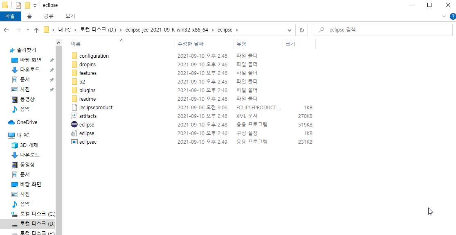The height and width of the screenshot is (235, 456).
Task: Click the eclipse 검색 search box
Action: 383,30
